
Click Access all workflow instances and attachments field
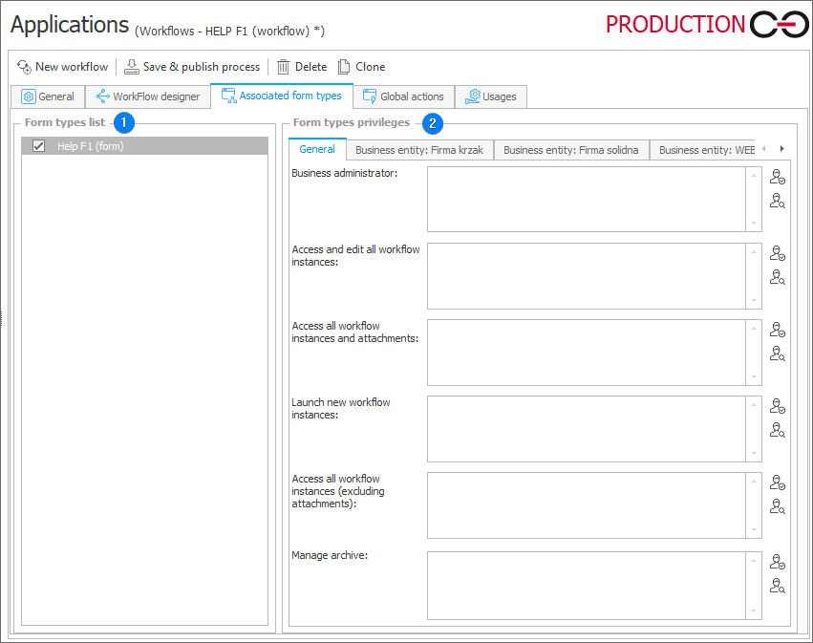click(587, 353)
